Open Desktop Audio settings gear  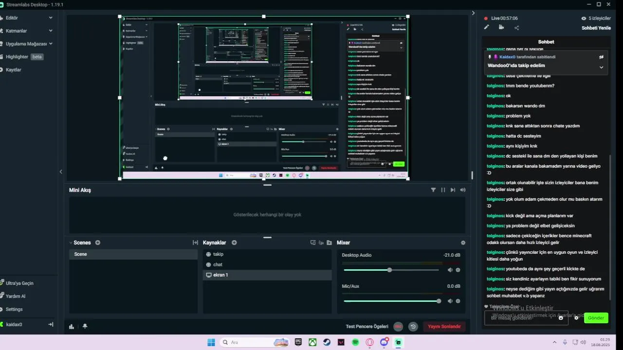pos(458,270)
